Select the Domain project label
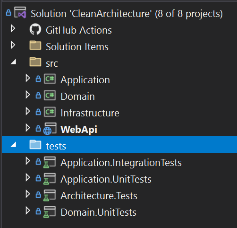This screenshot has height=228, width=237. [x=78, y=96]
